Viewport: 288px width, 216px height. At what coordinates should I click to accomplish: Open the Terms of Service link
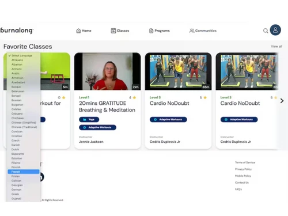(245, 162)
